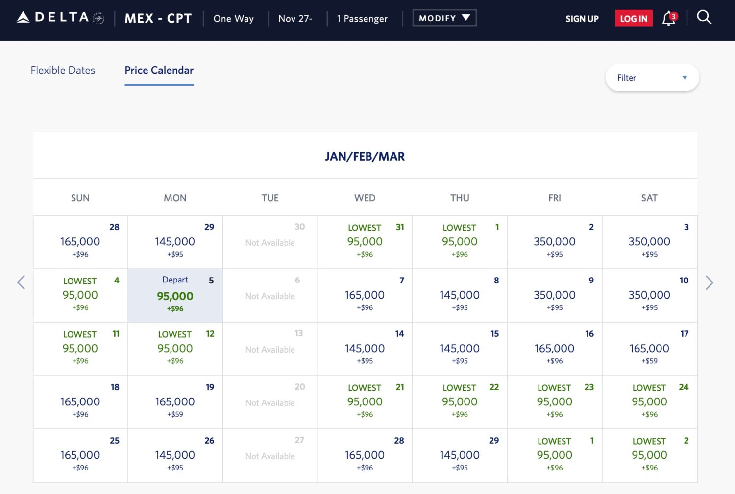Choose Wednesday the 31st lowest fare
Screen dimensions: 735x494
point(365,242)
